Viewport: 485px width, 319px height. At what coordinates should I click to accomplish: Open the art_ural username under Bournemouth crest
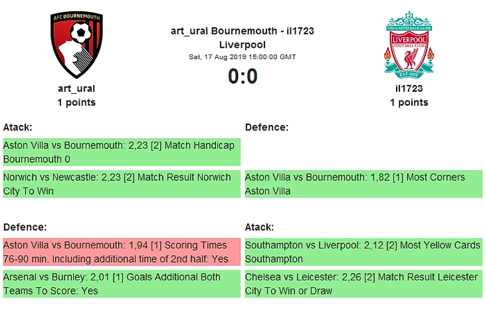point(76,88)
